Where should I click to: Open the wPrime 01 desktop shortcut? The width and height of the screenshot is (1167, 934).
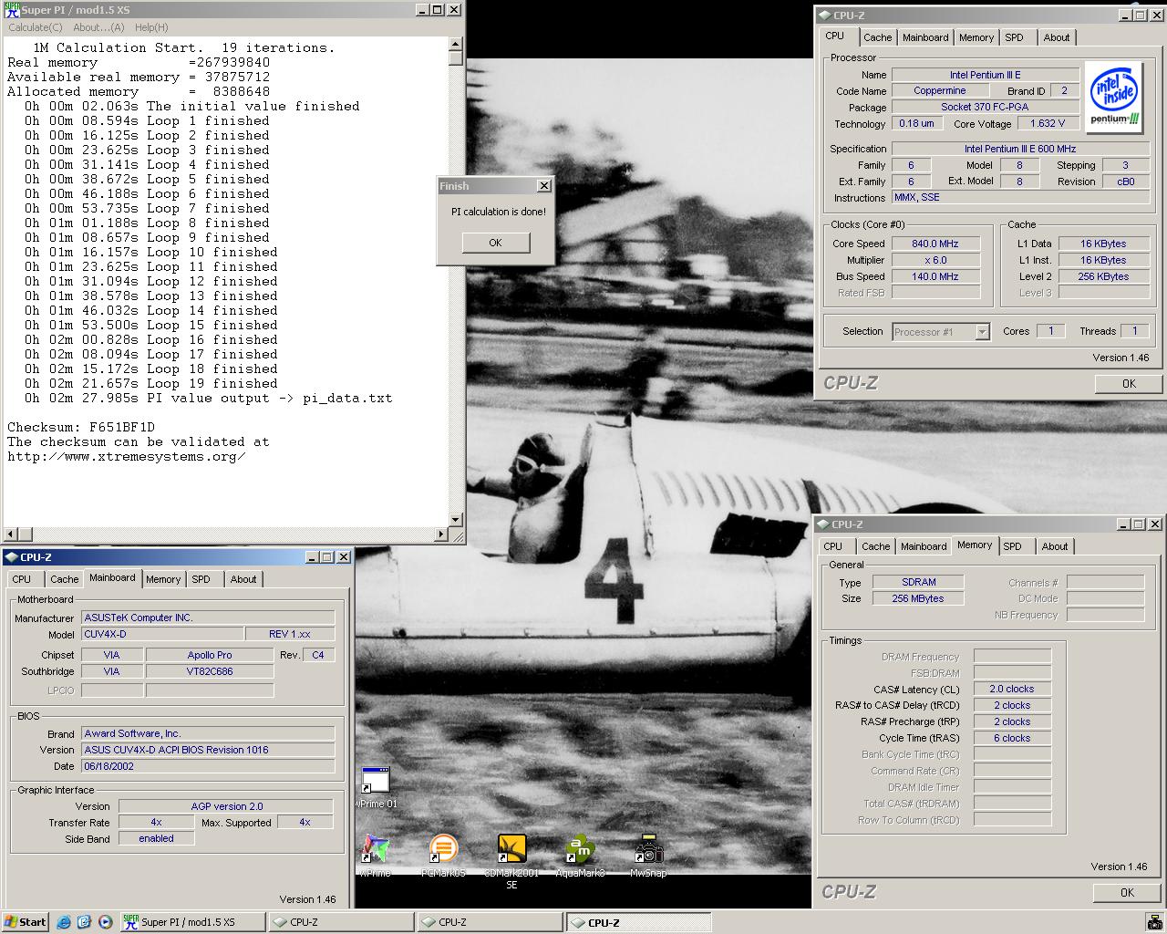[x=376, y=787]
